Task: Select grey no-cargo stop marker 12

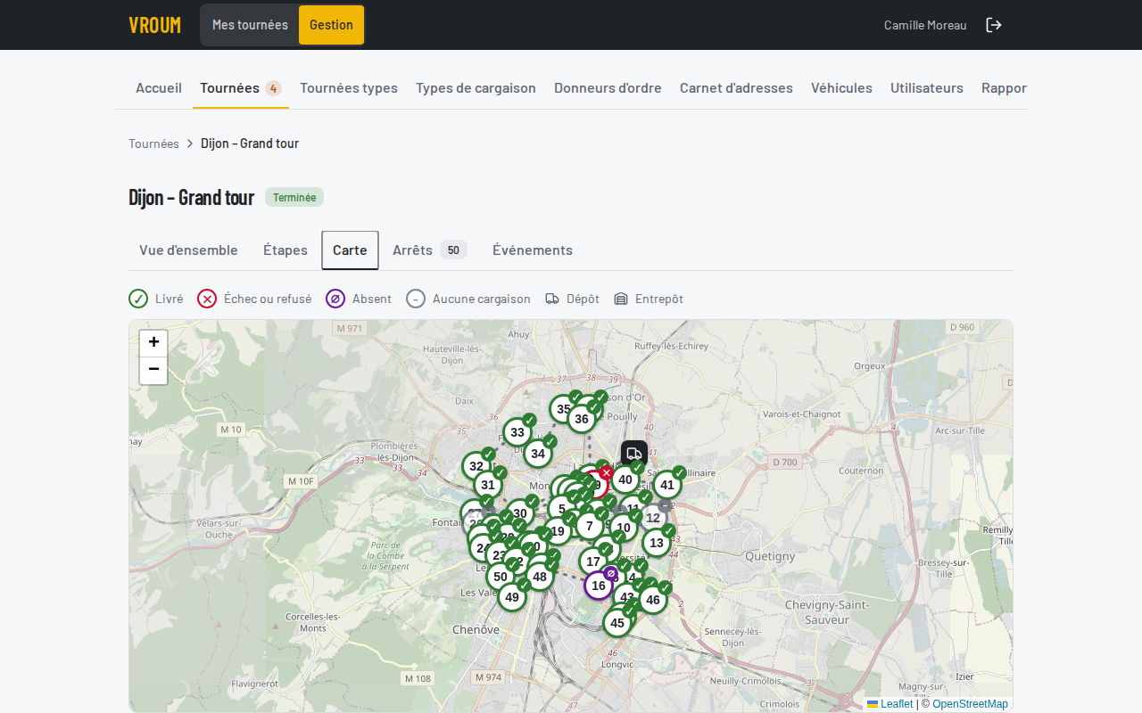Action: (653, 518)
